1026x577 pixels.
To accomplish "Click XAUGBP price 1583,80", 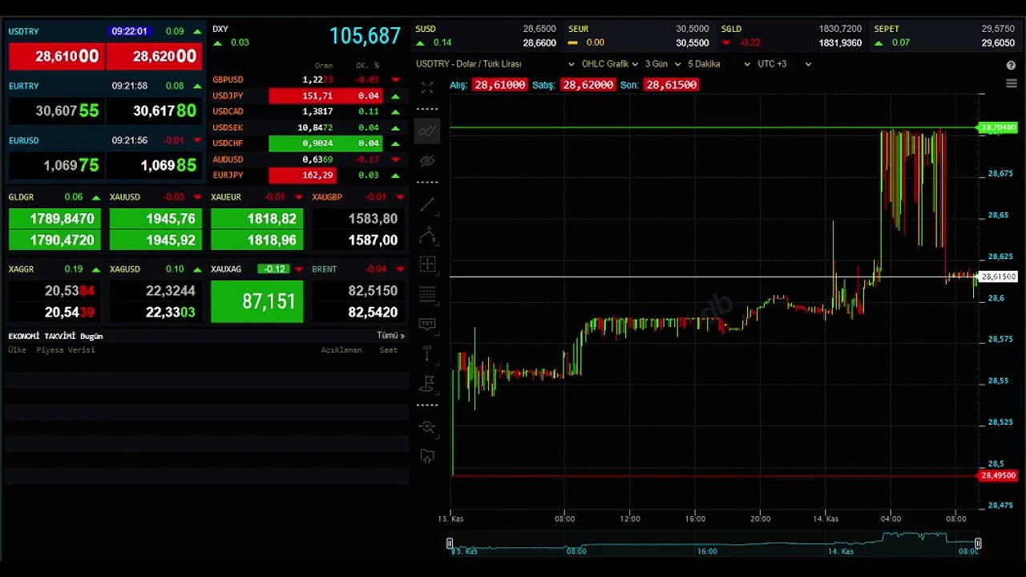I will [x=358, y=218].
